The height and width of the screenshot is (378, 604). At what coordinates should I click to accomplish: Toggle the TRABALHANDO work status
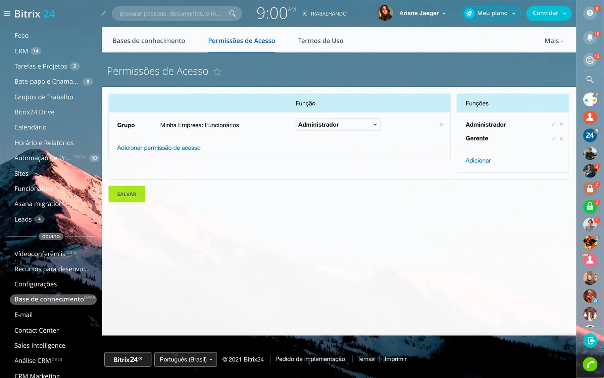point(324,14)
